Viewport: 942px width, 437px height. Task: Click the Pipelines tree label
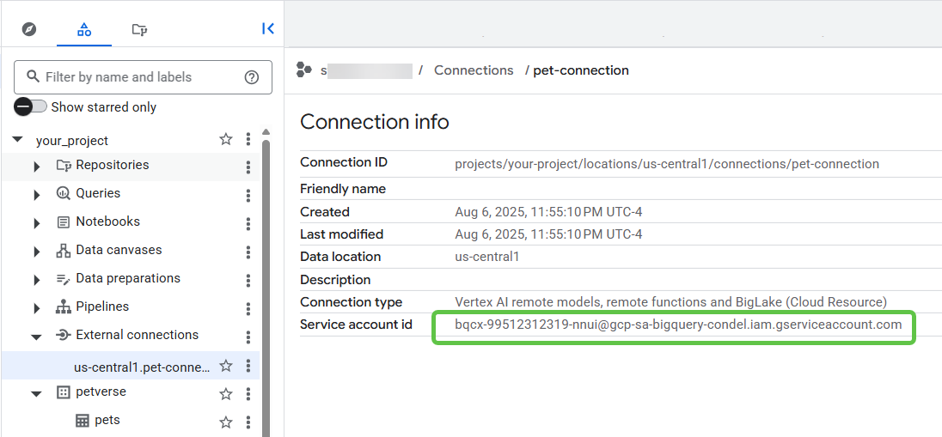[102, 307]
